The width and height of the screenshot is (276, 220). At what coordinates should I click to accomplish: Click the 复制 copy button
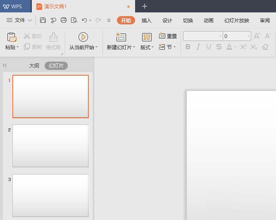point(33,47)
